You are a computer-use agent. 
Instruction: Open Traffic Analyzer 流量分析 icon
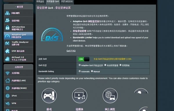pos(7,43)
